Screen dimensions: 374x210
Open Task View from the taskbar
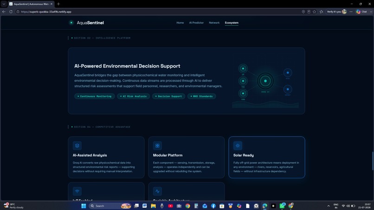136,206
